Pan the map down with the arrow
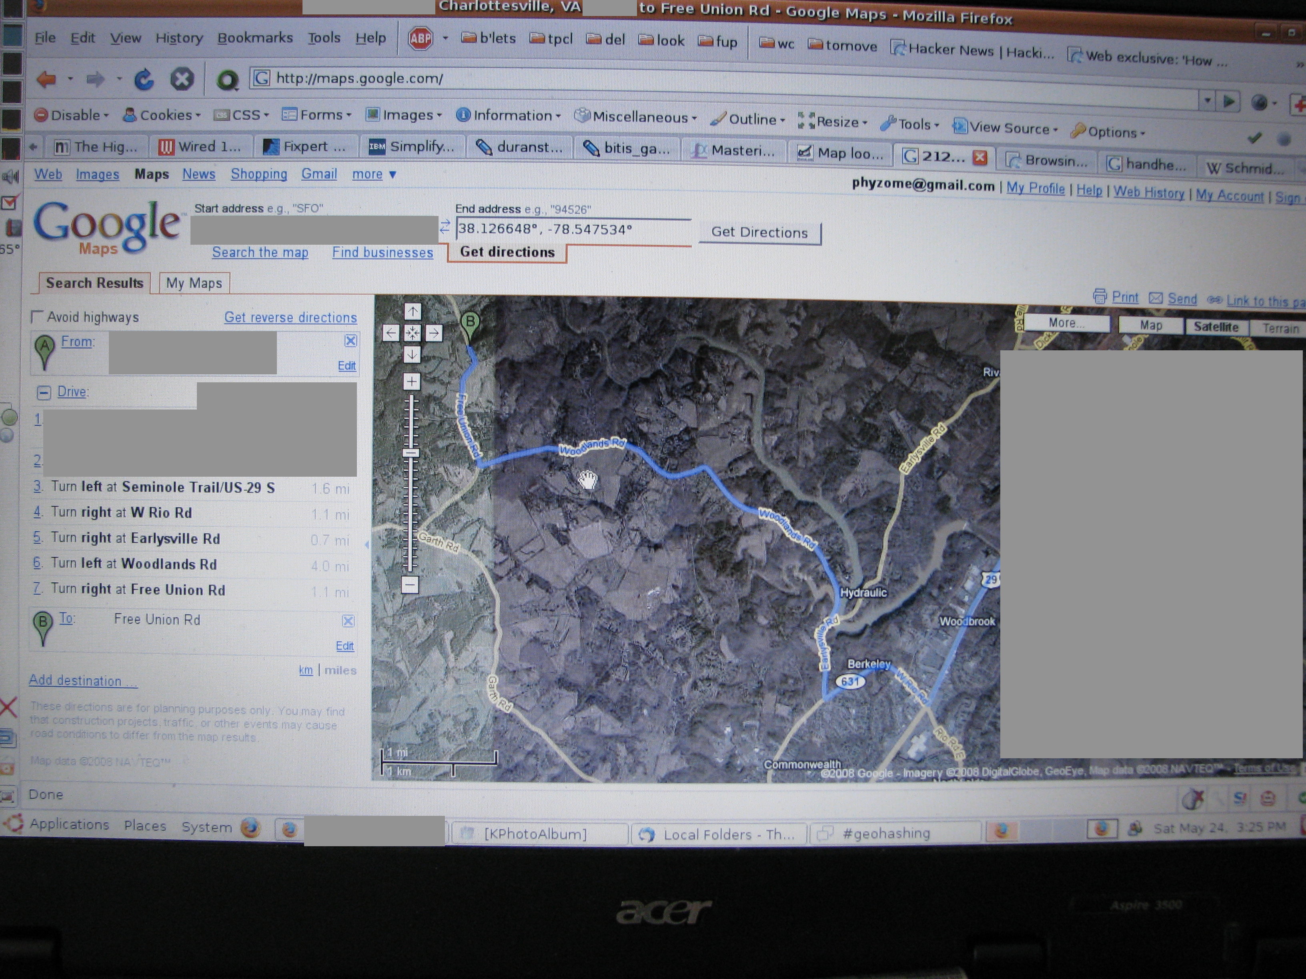Screen dimensions: 1306x979 coord(412,354)
